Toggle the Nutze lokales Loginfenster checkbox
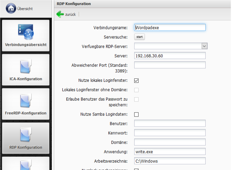 point(136,80)
